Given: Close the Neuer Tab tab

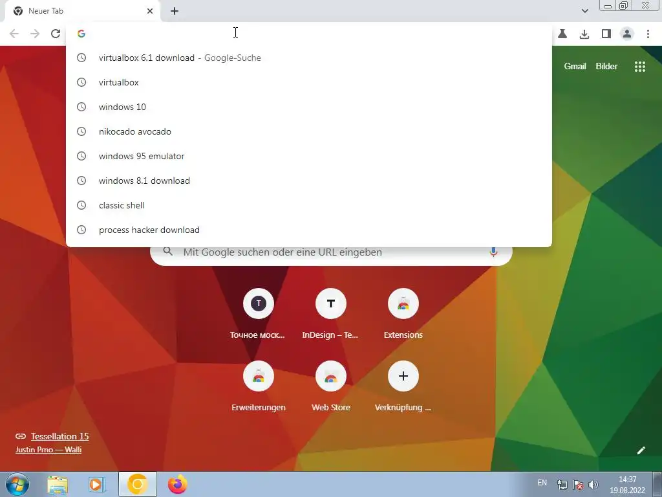Looking at the screenshot, I should point(150,11).
